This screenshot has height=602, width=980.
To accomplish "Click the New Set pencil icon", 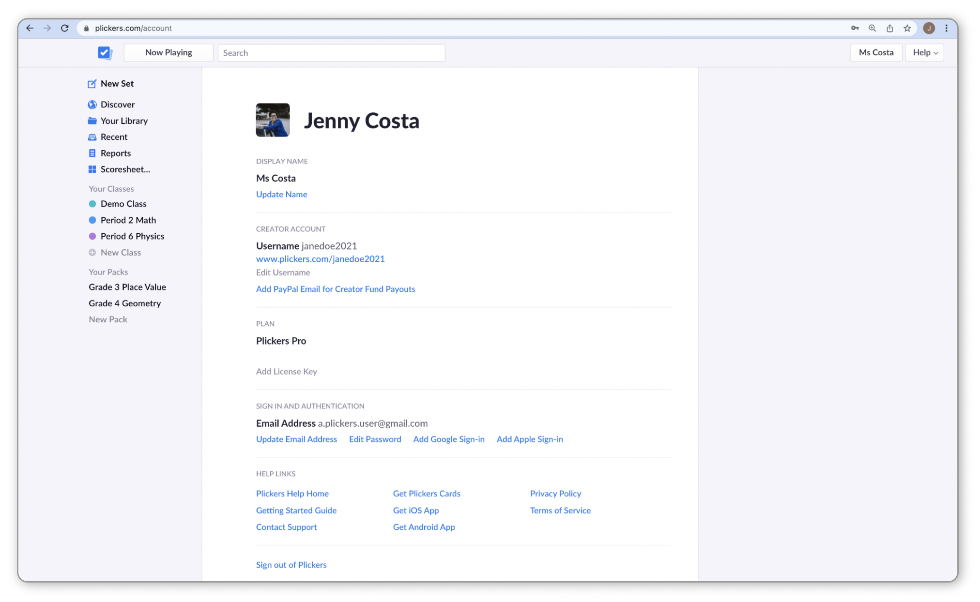I will tap(92, 84).
